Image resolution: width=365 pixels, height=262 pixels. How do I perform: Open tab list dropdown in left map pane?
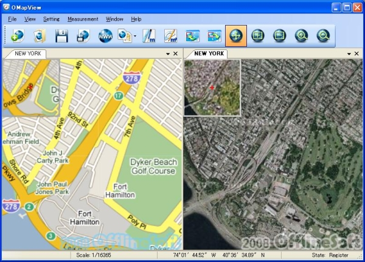coord(168,53)
